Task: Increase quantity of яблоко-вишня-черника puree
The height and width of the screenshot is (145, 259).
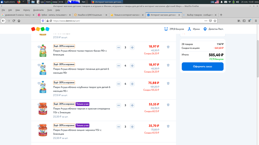Action: coord(132,127)
